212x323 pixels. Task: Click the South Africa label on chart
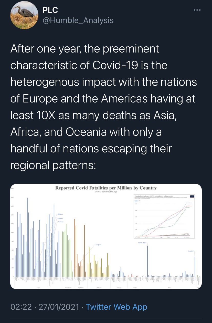coord(143,243)
